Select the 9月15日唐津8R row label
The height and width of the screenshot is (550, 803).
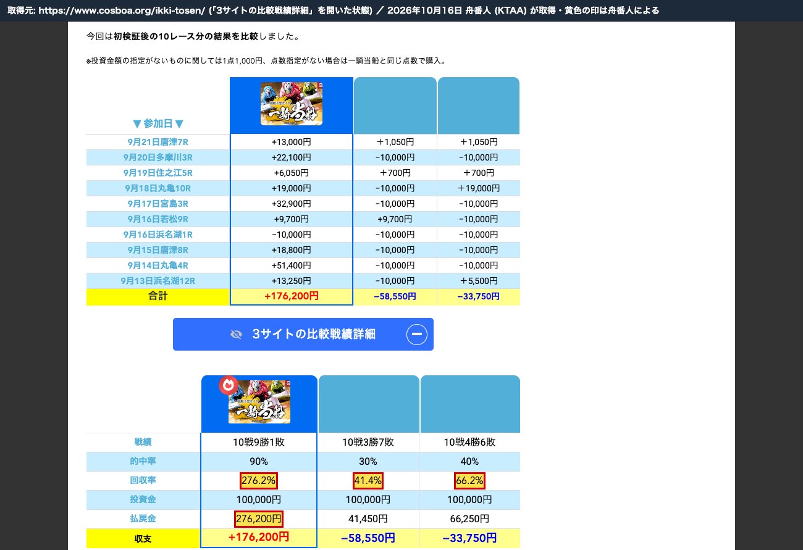click(158, 250)
